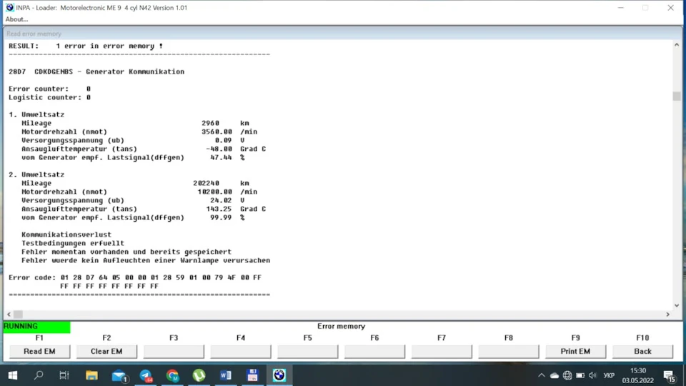
Task: Click '28D7 CDKDGENBS - Generator Kommunikation' line
Action: click(x=96, y=71)
